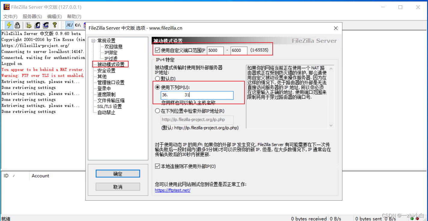Select 欢迎信息 in the options tree
The image size is (428, 221).
114,47
